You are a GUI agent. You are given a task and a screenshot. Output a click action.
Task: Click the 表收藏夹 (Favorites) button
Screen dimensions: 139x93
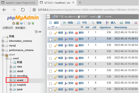click(20, 28)
